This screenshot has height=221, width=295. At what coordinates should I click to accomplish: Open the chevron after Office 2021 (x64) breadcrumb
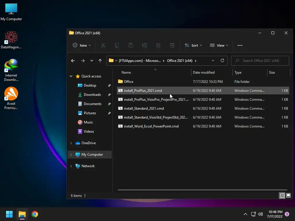tap(196, 61)
